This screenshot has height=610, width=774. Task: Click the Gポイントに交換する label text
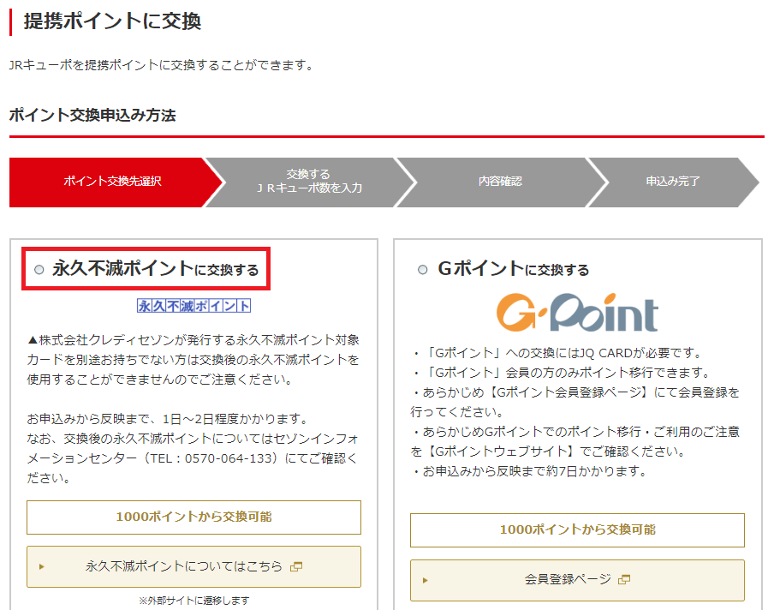point(513,269)
